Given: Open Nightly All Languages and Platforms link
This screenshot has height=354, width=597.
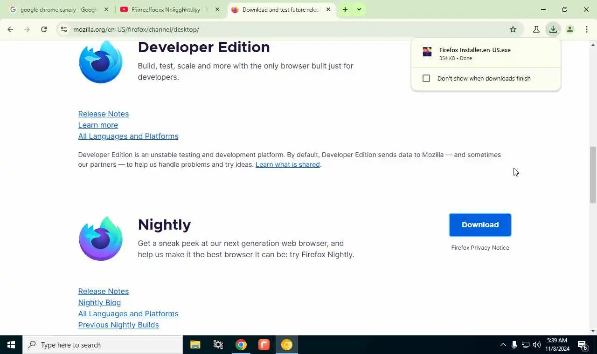Looking at the screenshot, I should pyautogui.click(x=128, y=313).
